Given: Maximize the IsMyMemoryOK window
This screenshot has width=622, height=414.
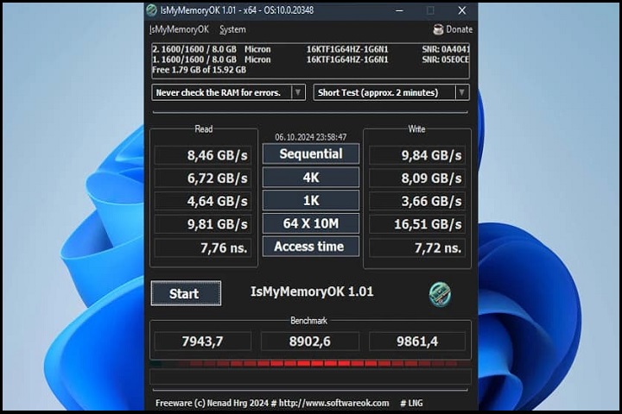Looking at the screenshot, I should 430,10.
